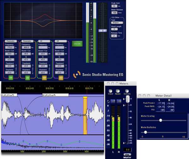
Task: Click the Sonic Studio logo icon
Action: 77,74
